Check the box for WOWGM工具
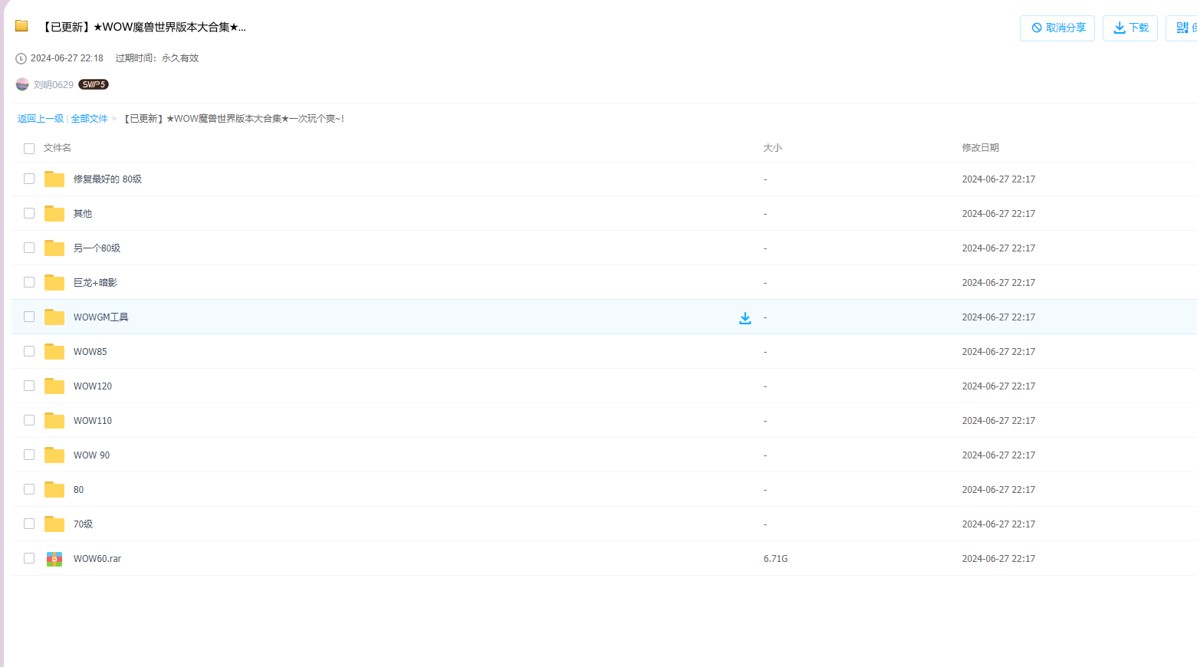This screenshot has height=667, width=1197. tap(29, 317)
